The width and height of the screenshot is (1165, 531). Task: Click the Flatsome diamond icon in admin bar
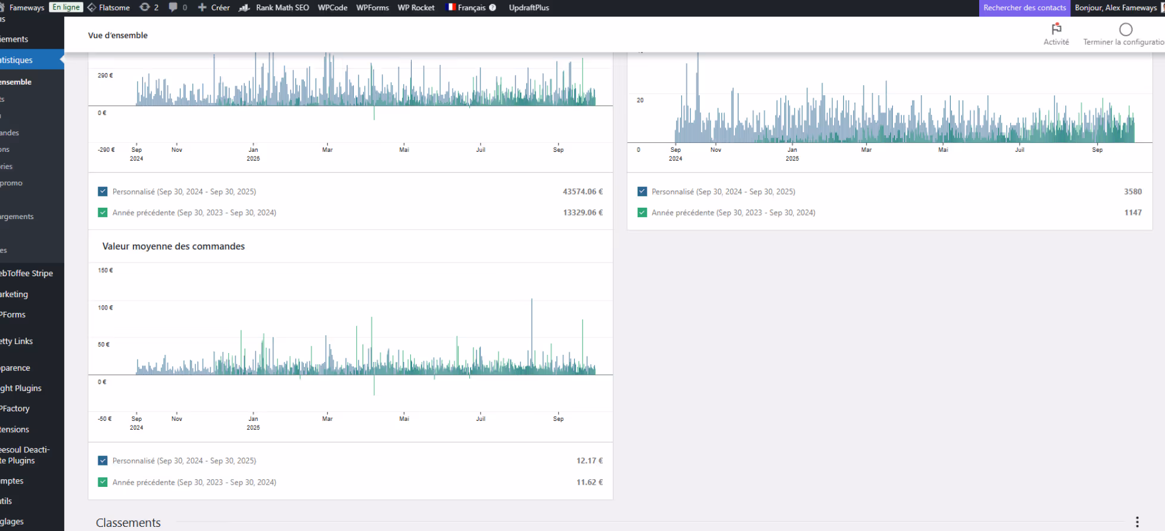coord(92,8)
